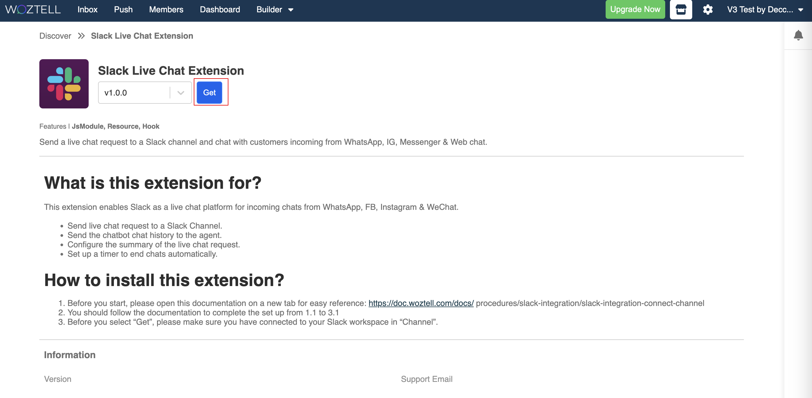
Task: Go to Inbox
Action: [87, 9]
